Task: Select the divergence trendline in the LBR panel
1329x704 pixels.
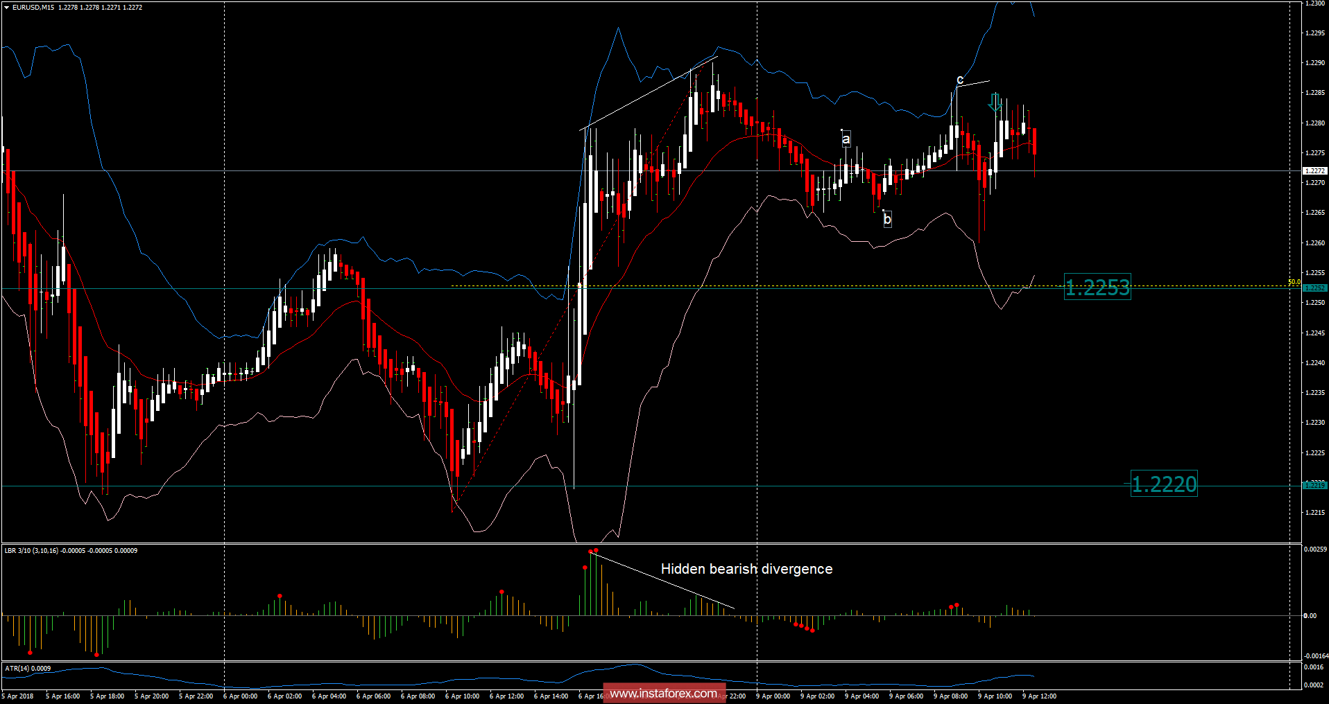Action: click(662, 580)
